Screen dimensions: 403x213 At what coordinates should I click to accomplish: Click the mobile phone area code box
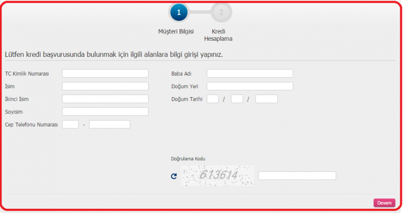(70, 124)
